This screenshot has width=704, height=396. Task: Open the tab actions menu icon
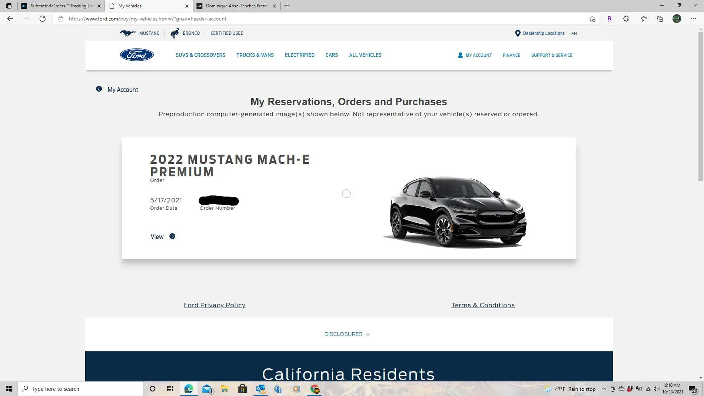coord(9,6)
